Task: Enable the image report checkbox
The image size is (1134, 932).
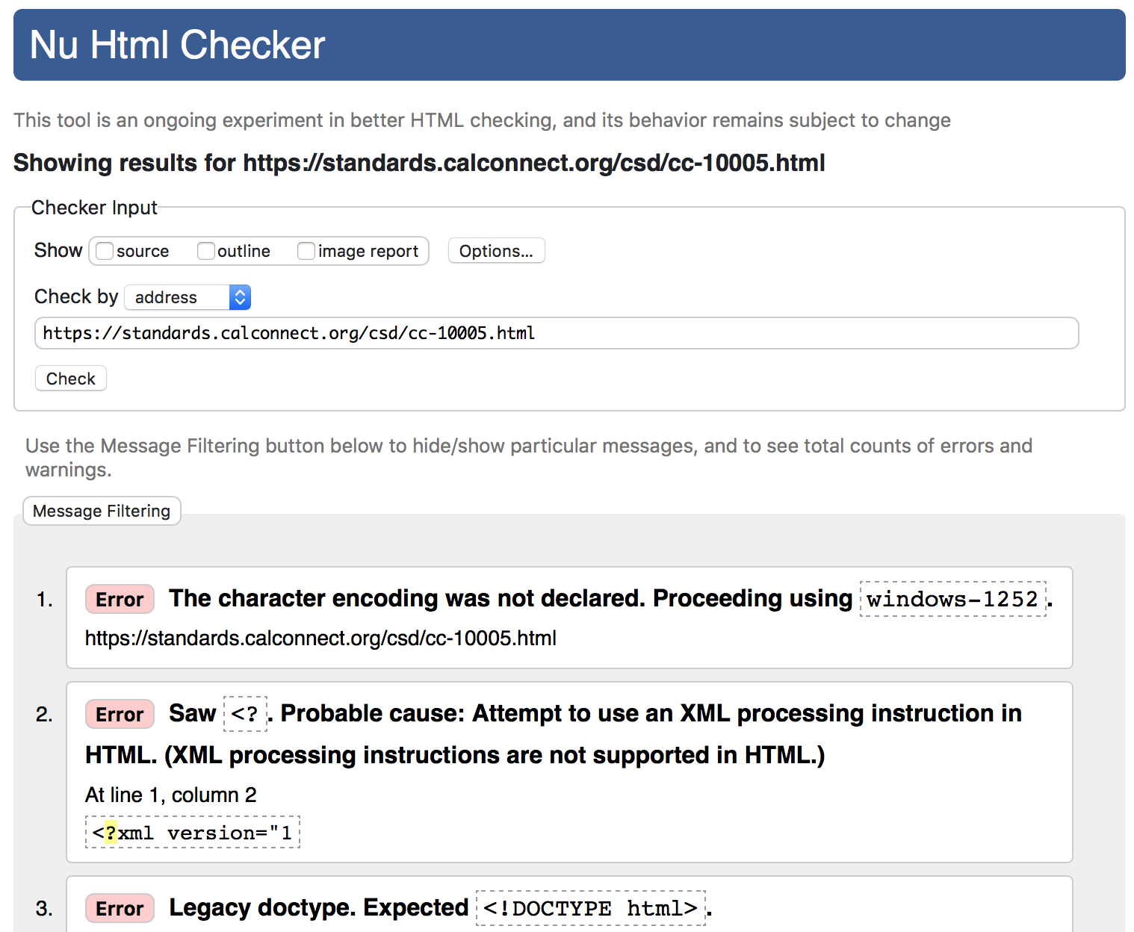Action: (x=306, y=251)
